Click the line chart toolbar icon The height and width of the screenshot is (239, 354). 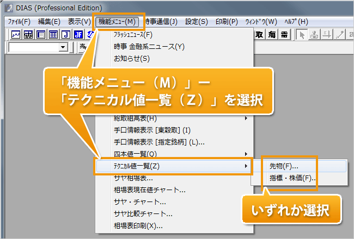pyautogui.click(x=16, y=35)
